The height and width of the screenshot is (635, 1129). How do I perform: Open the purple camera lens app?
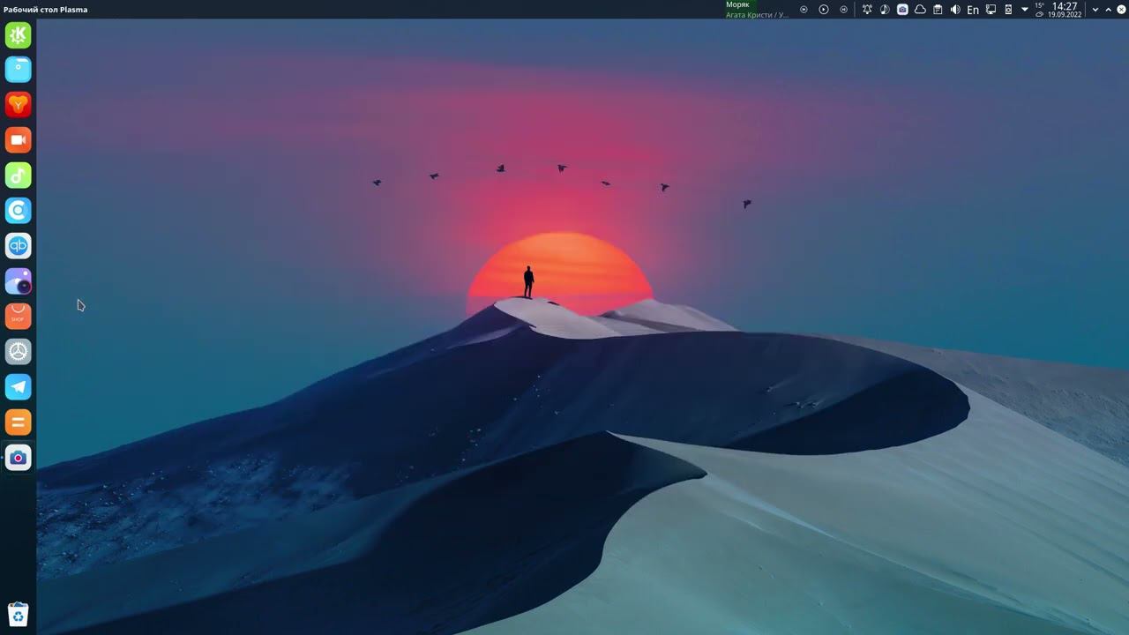(18, 281)
